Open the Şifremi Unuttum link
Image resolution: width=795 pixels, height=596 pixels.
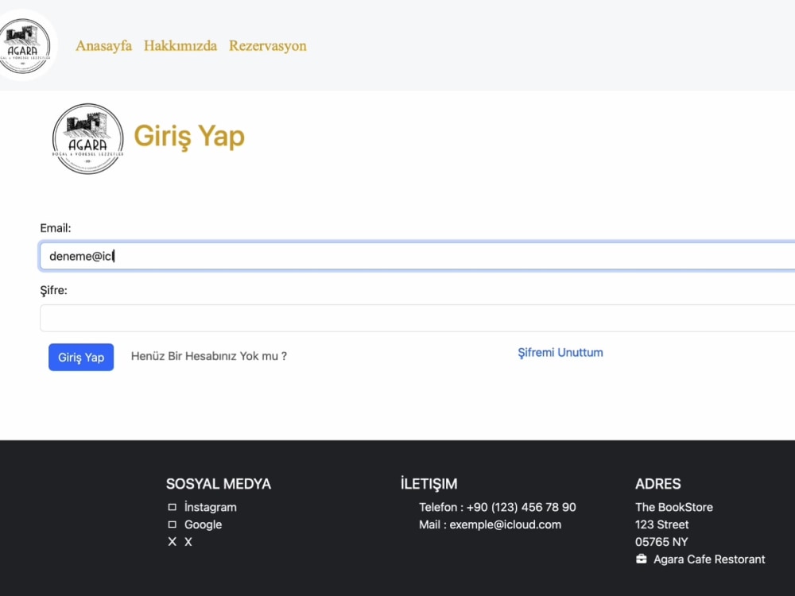560,353
